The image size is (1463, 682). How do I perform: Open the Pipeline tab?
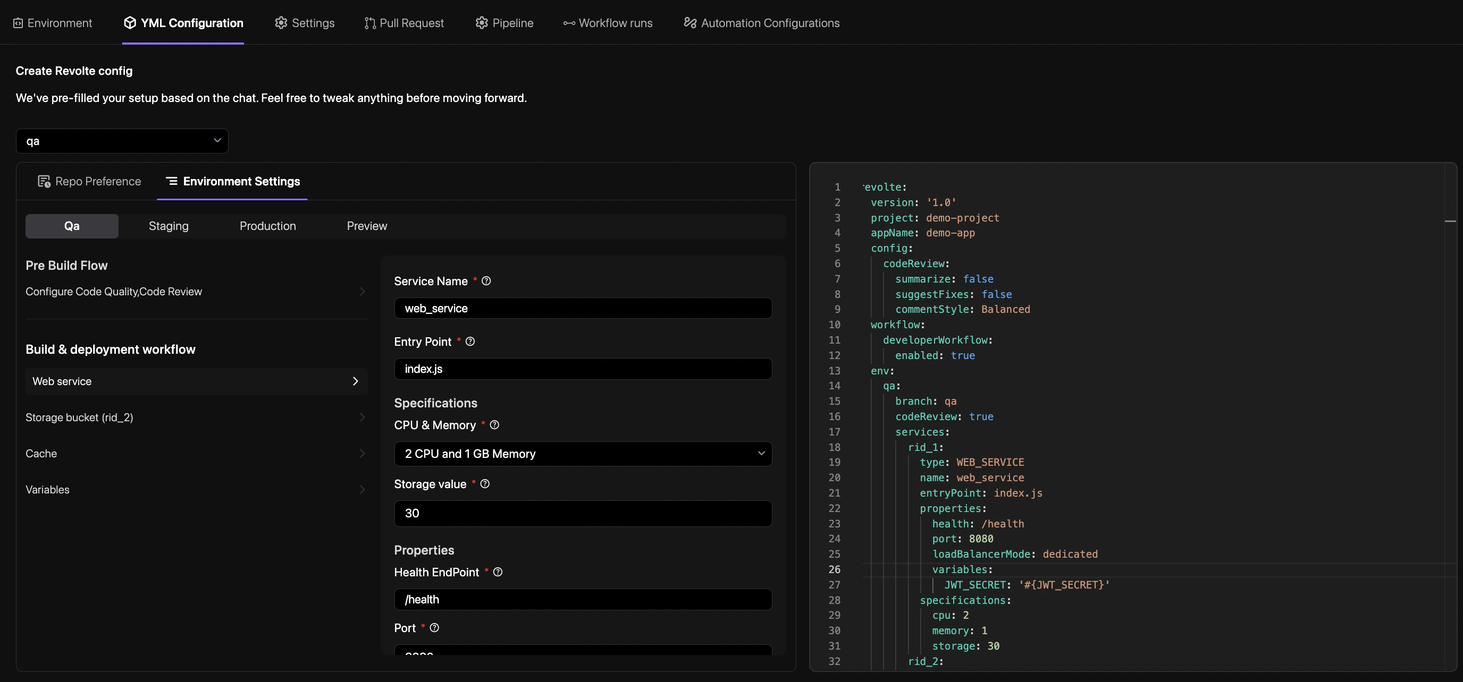pyautogui.click(x=505, y=23)
